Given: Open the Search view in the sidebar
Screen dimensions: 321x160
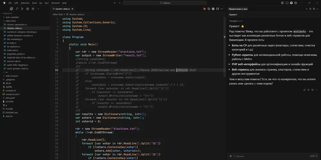Looking at the screenshot, I should [x=17, y=9].
